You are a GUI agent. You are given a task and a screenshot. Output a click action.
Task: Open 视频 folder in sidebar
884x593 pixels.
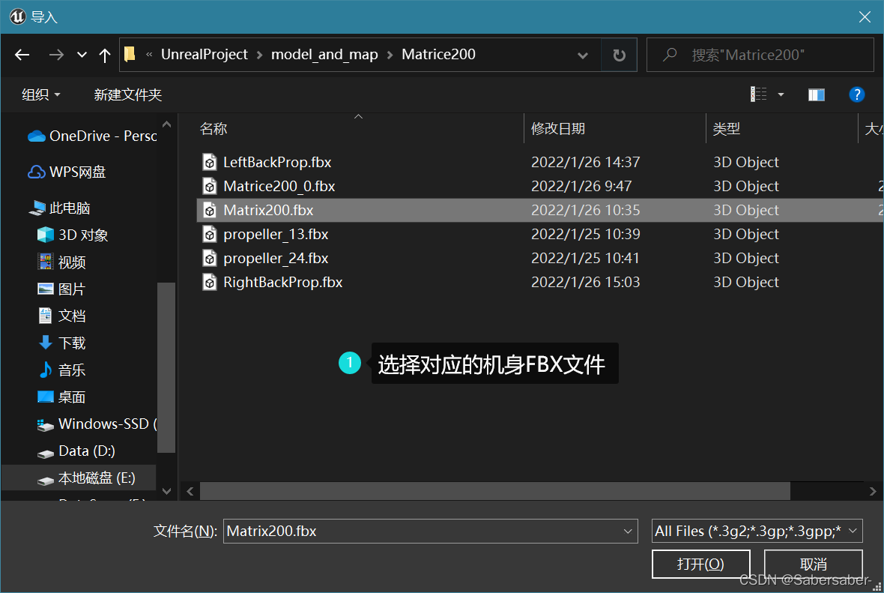pyautogui.click(x=61, y=262)
